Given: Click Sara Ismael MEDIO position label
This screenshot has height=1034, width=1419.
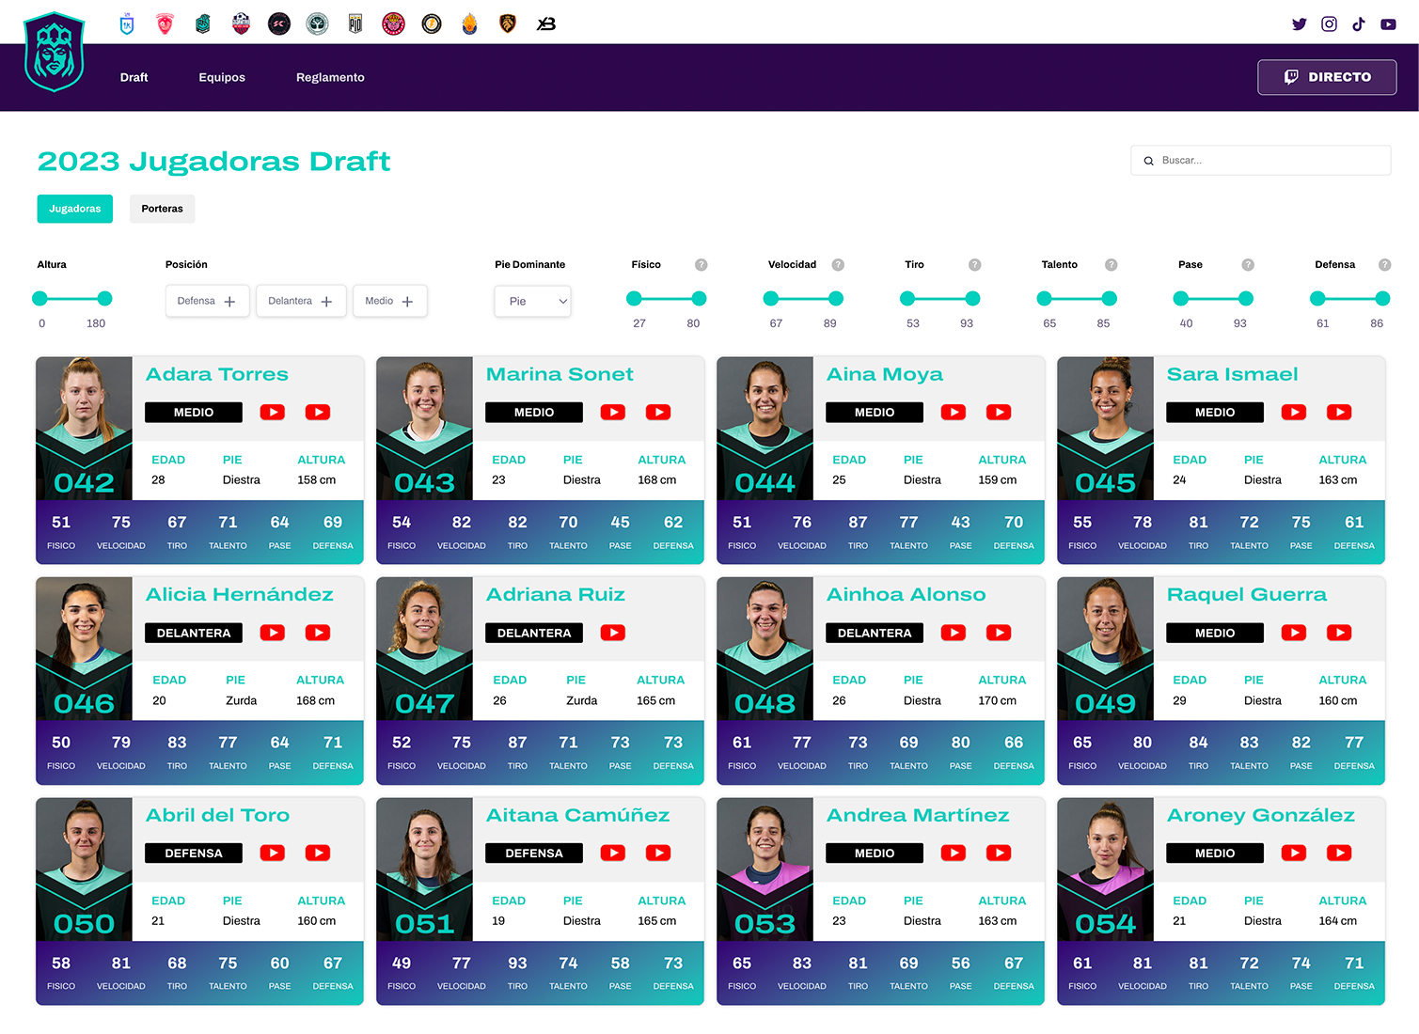Looking at the screenshot, I should coord(1215,412).
